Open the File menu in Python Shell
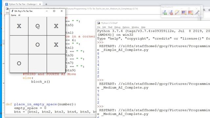Image resolution: width=210 pixels, height=118 pixels. tap(99, 27)
